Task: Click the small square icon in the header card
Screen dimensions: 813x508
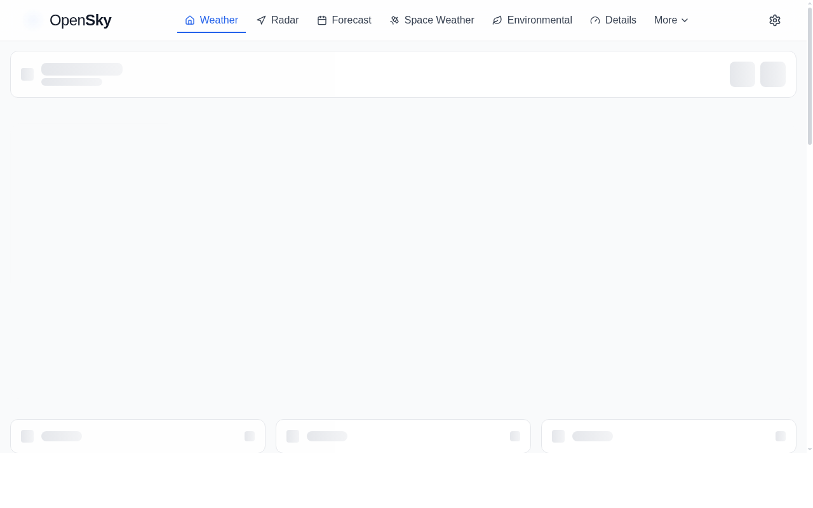Action: point(27,74)
